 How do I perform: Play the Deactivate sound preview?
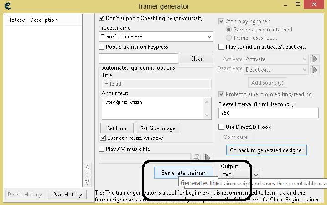[x=315, y=69]
